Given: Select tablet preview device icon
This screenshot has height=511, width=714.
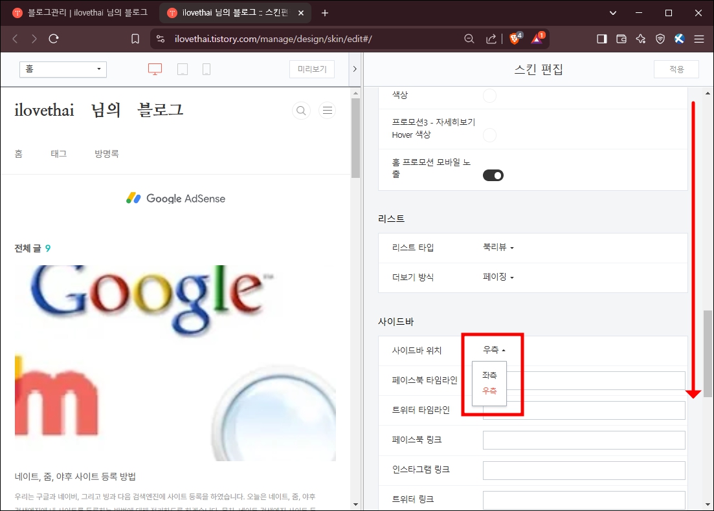Looking at the screenshot, I should [x=183, y=69].
